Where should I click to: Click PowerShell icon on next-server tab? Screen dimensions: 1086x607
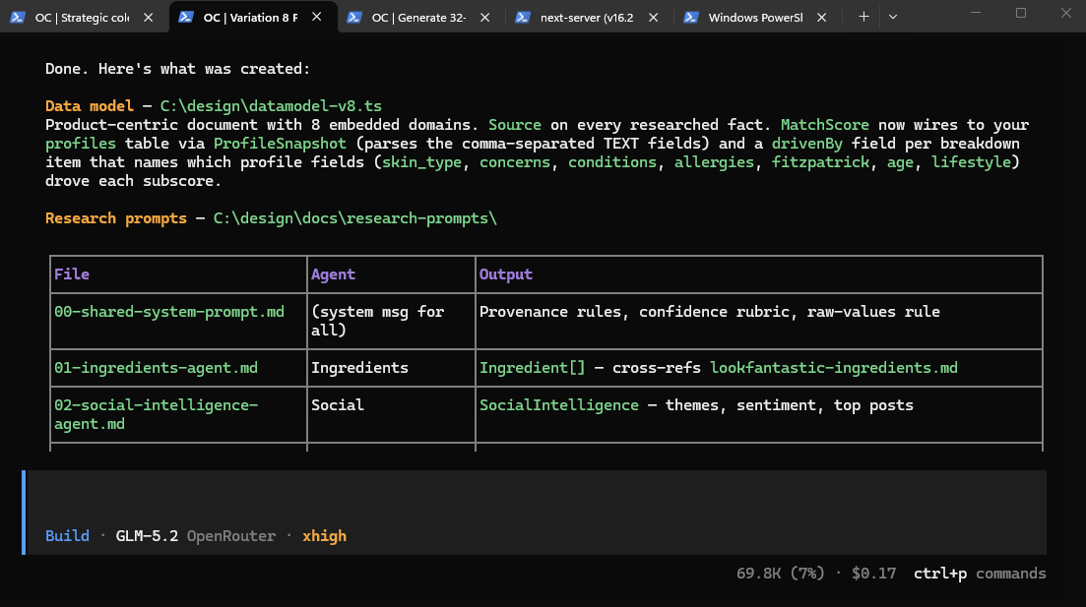(x=523, y=18)
